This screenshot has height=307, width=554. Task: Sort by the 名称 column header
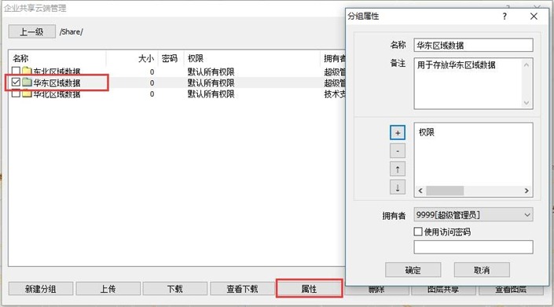pyautogui.click(x=57, y=58)
